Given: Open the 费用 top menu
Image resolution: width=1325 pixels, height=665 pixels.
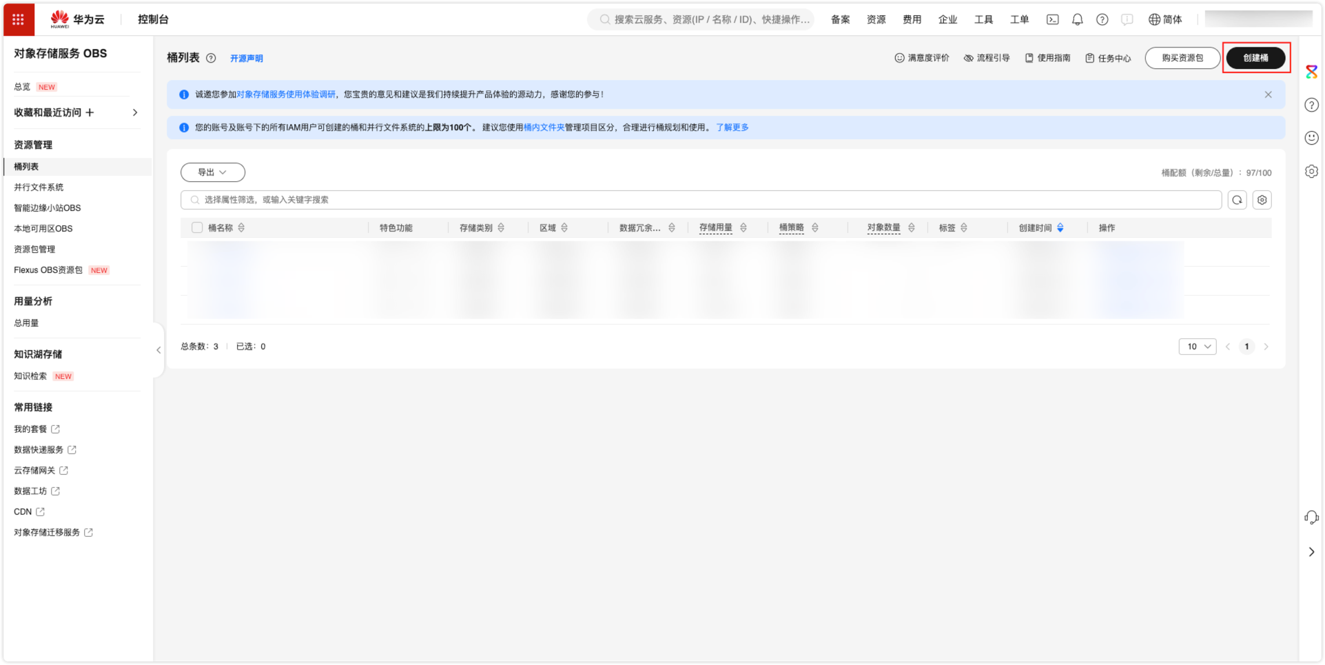Looking at the screenshot, I should coord(912,19).
